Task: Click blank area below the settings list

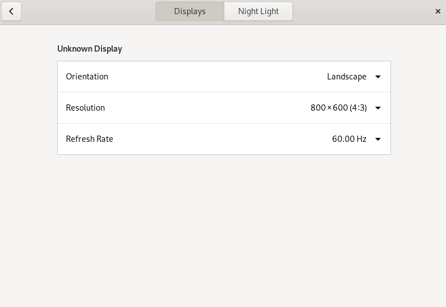Action: pos(224,227)
